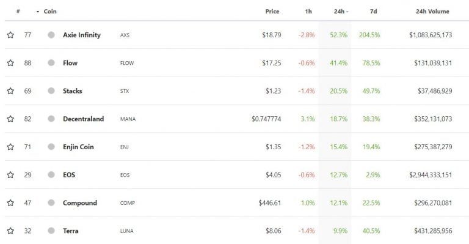The height and width of the screenshot is (244, 469).
Task: Click the Decentraland favorite star icon
Action: point(10,119)
